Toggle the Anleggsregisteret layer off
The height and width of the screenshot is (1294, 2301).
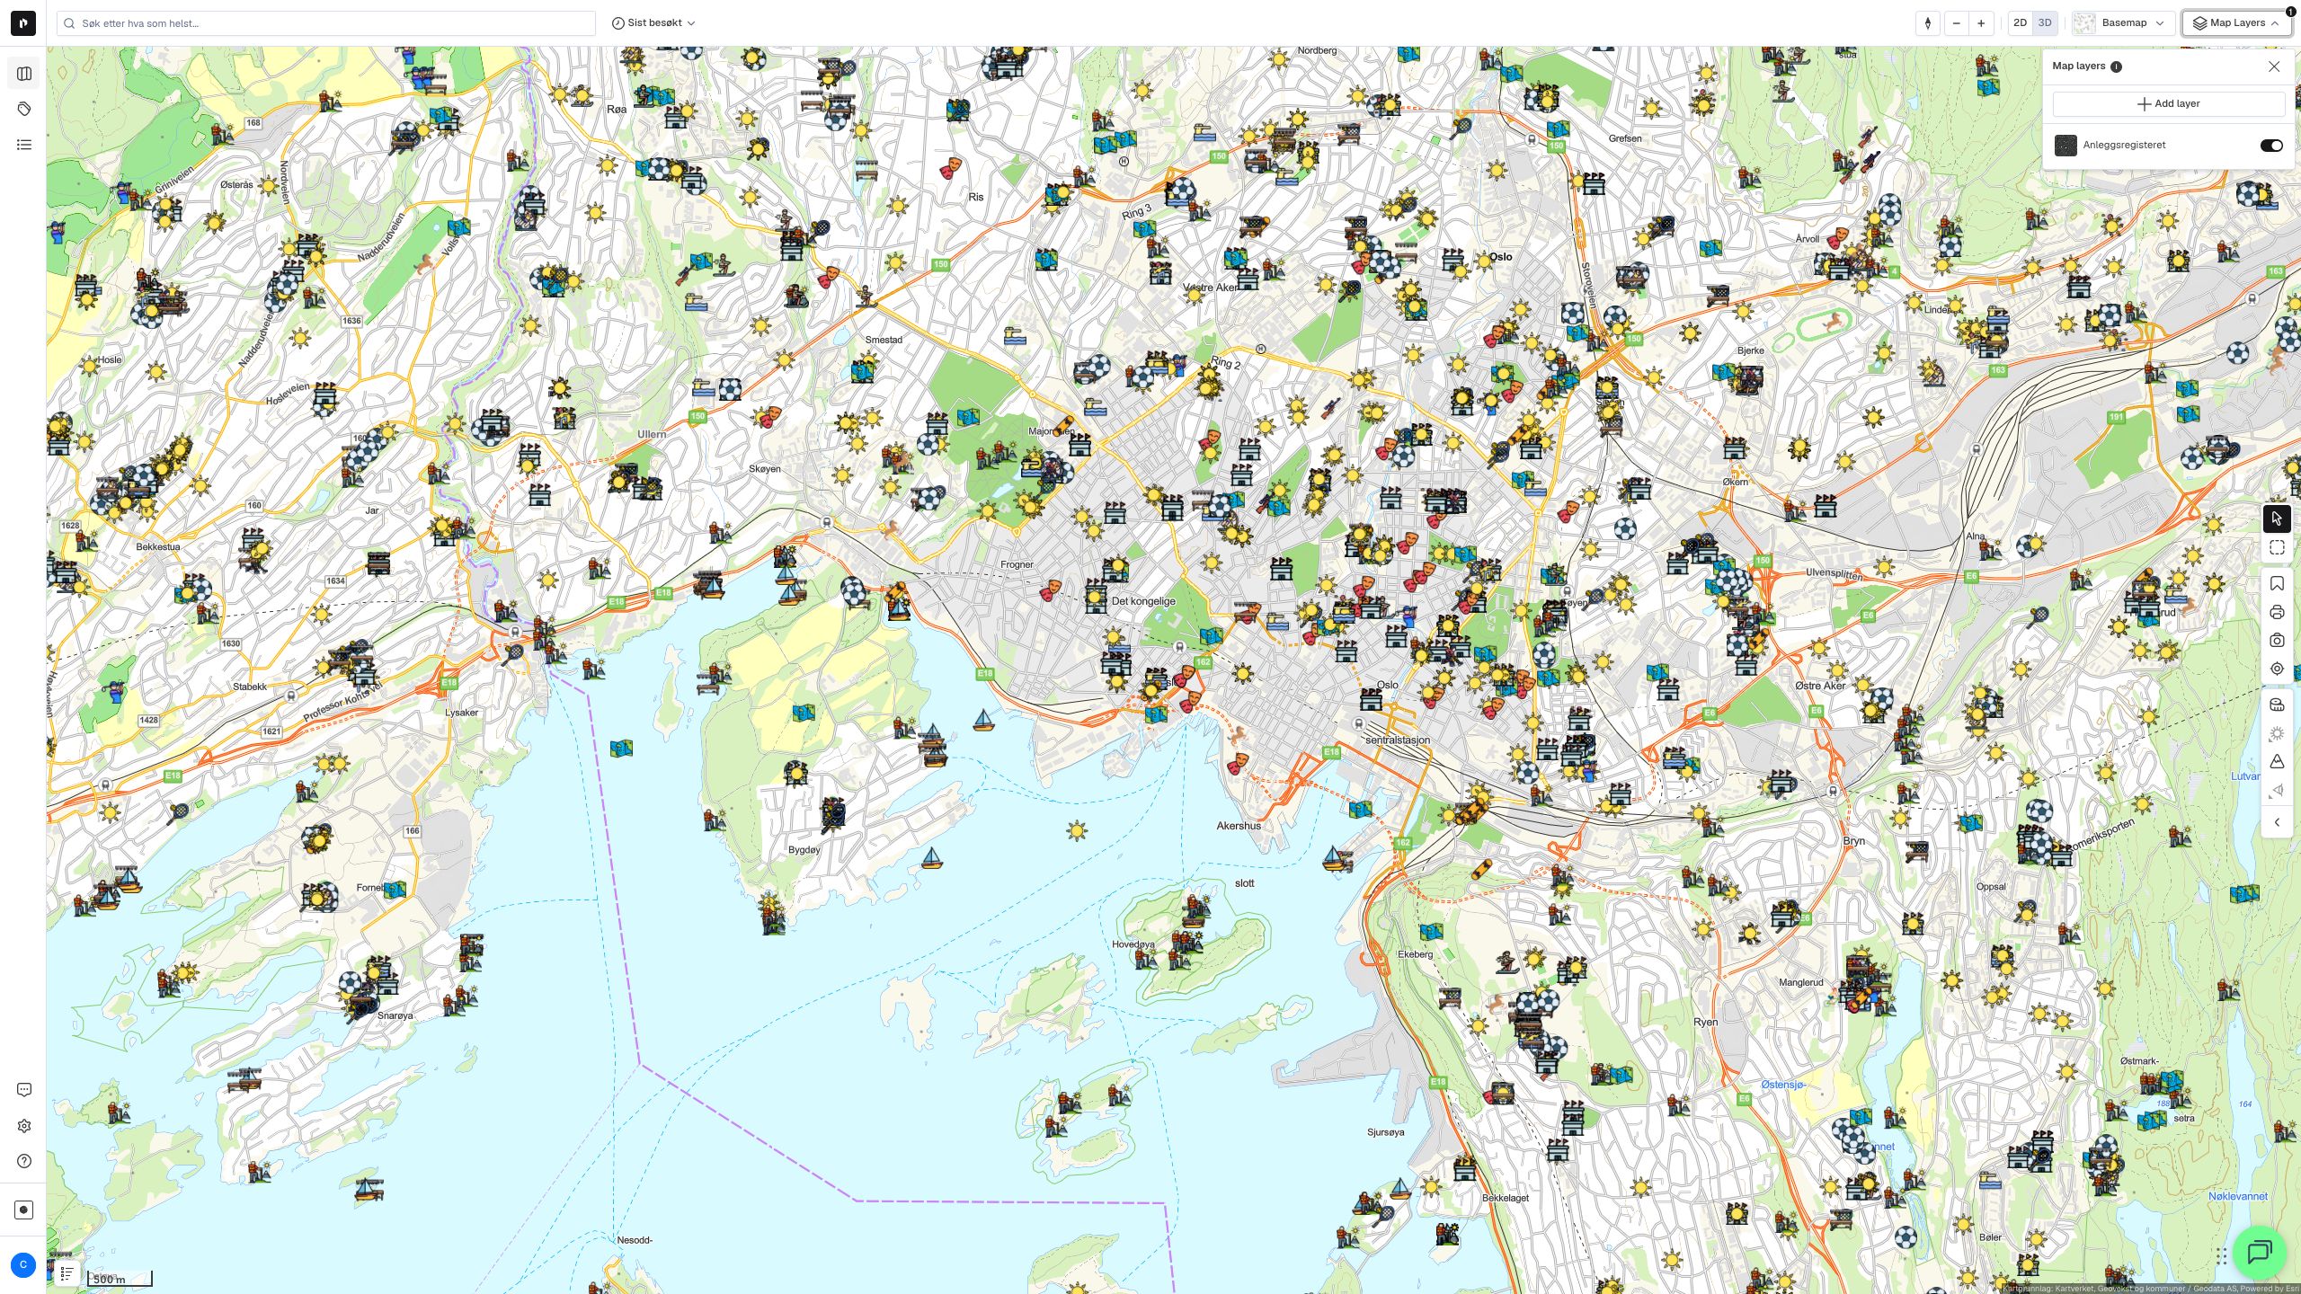(2271, 146)
